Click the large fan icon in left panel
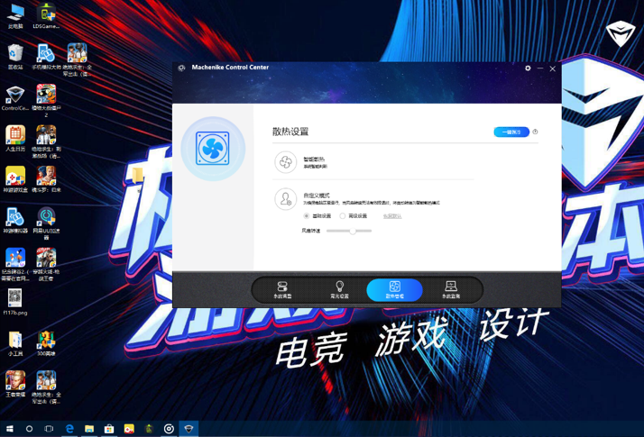 213,148
